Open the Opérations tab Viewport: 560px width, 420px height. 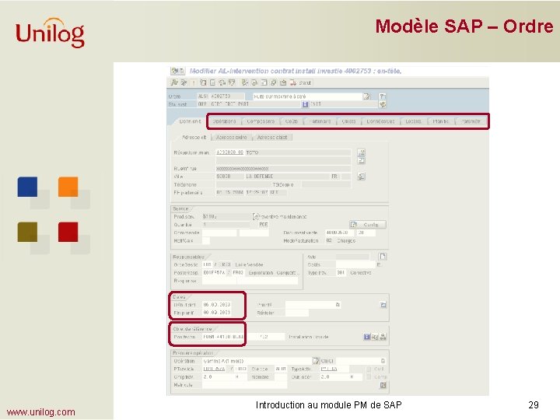pos(224,121)
